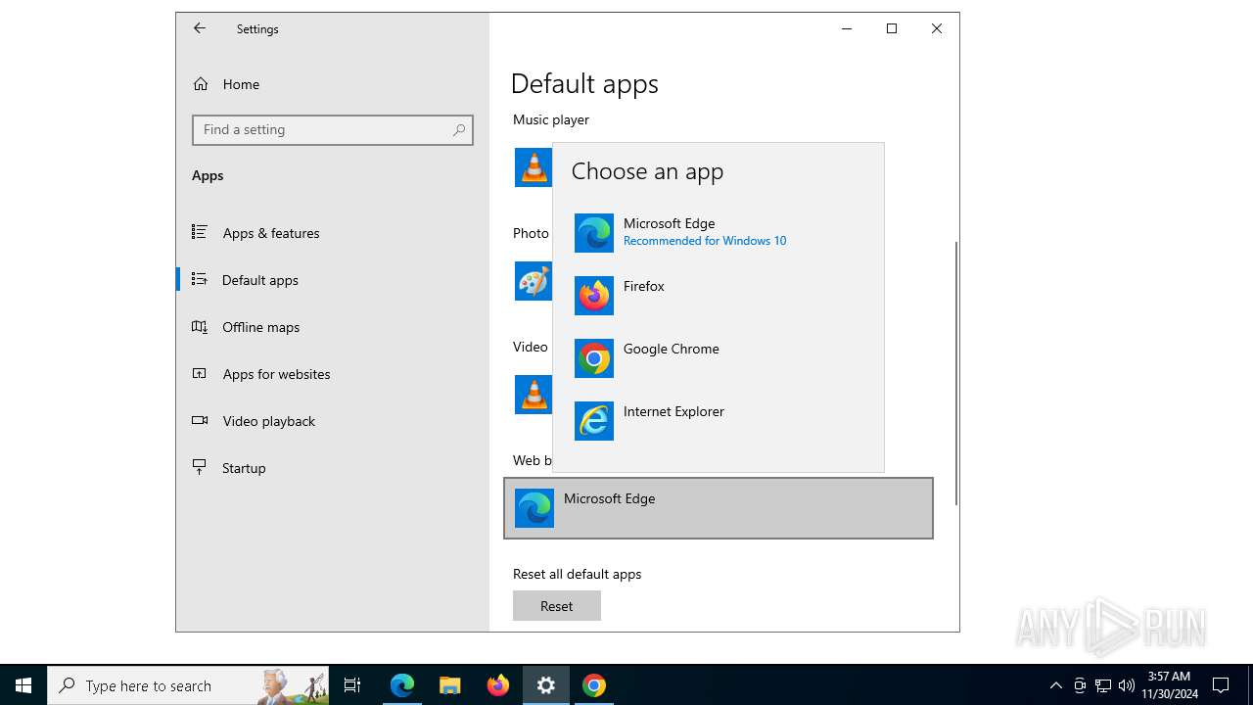Click the Edge icon in the Web browser row
Image resolution: width=1253 pixels, height=705 pixels.
coord(534,508)
